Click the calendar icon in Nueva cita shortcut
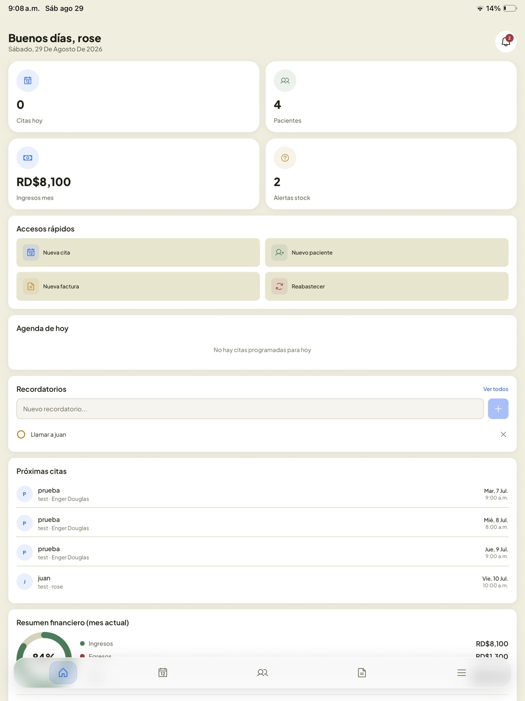The image size is (525, 701). click(x=31, y=253)
